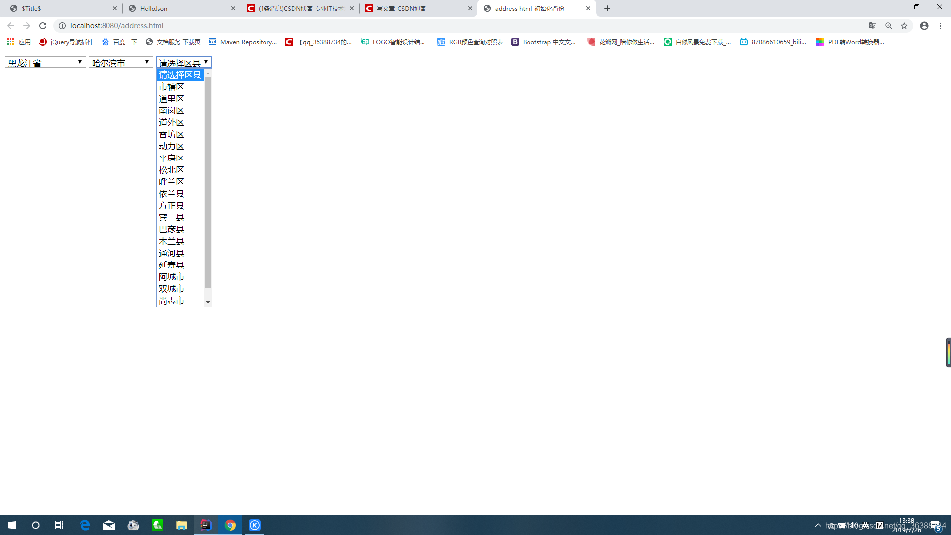951x535 pixels.
Task: Select 南岗区 from the list
Action: (171, 110)
